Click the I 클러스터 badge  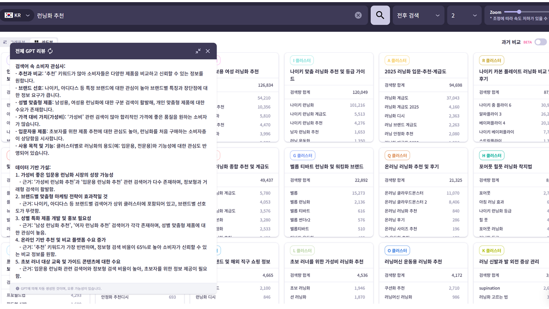[302, 60]
